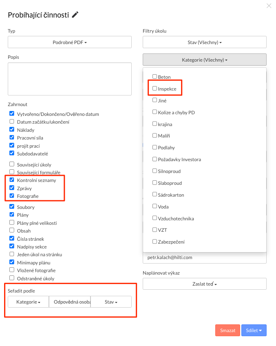The image size is (276, 346).
Task: Tick the Inspekce category checkbox
Action: (x=155, y=88)
